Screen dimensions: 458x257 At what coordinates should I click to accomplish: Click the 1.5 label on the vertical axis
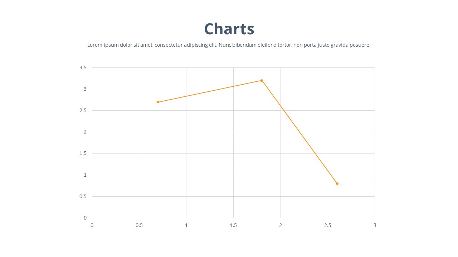click(83, 153)
